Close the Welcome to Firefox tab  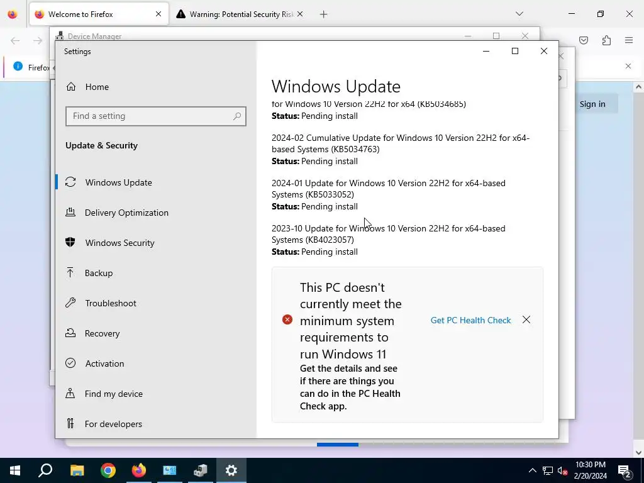click(158, 14)
